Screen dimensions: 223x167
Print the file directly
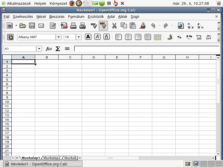click(x=73, y=26)
